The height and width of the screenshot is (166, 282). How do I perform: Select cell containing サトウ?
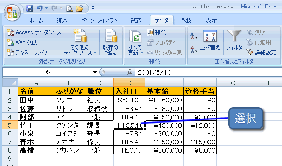point(70,108)
